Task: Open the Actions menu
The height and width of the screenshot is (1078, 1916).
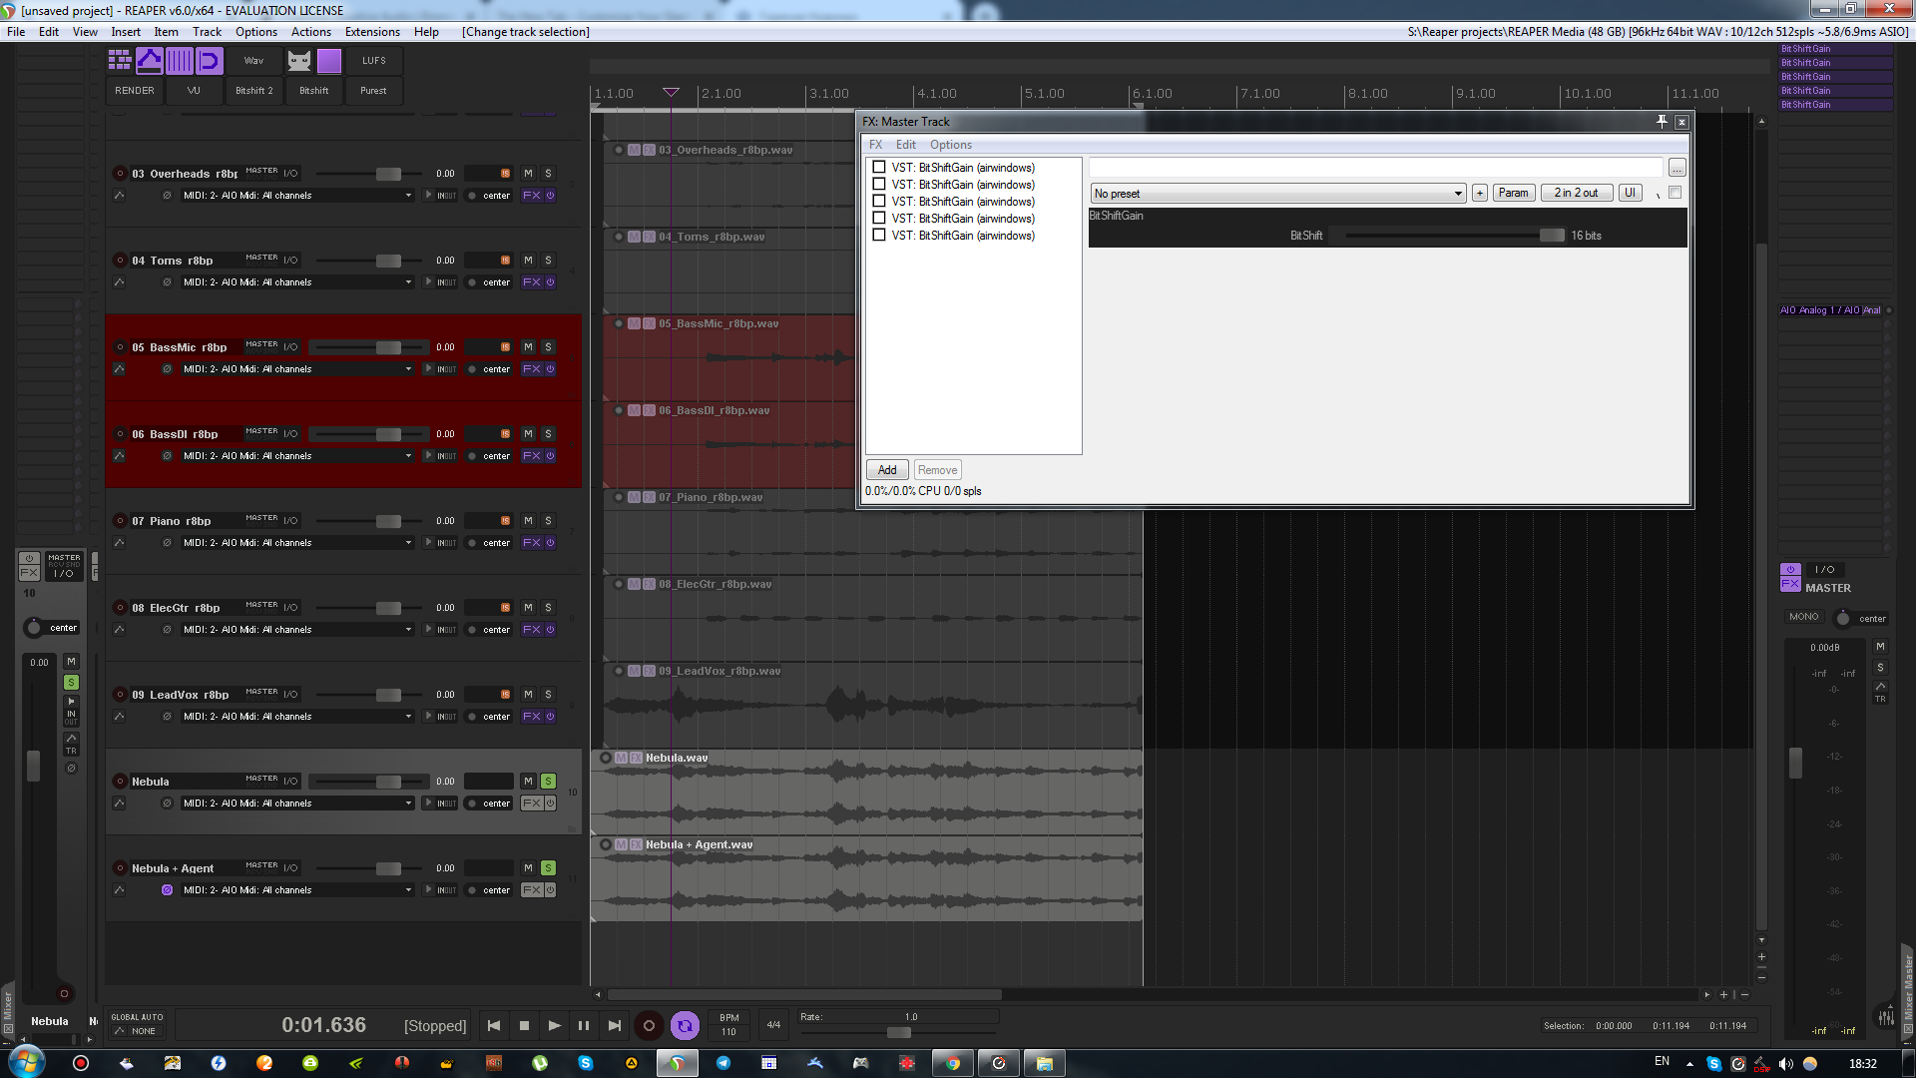Action: coord(311,32)
